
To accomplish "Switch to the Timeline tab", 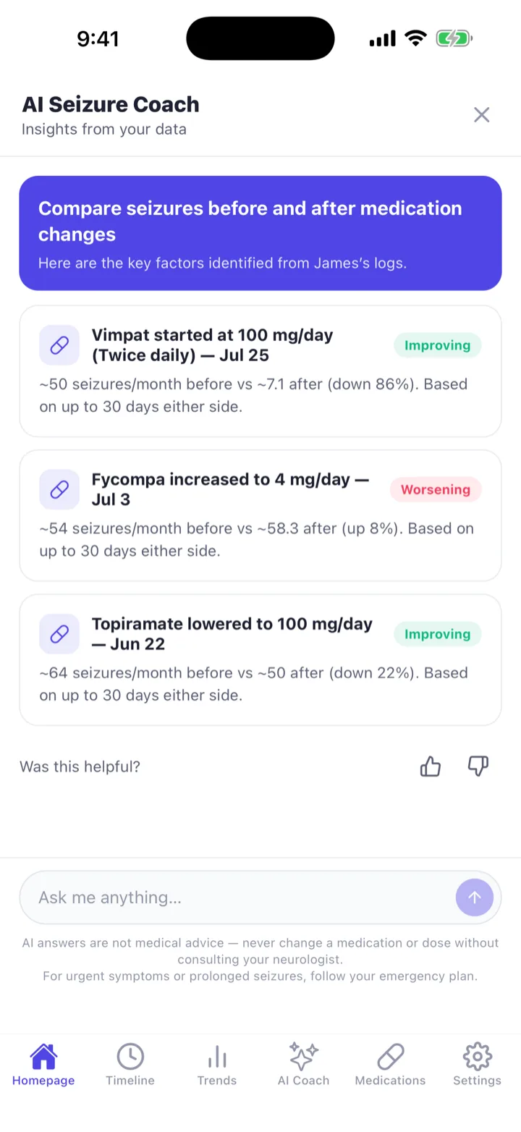I will coord(130,1064).
